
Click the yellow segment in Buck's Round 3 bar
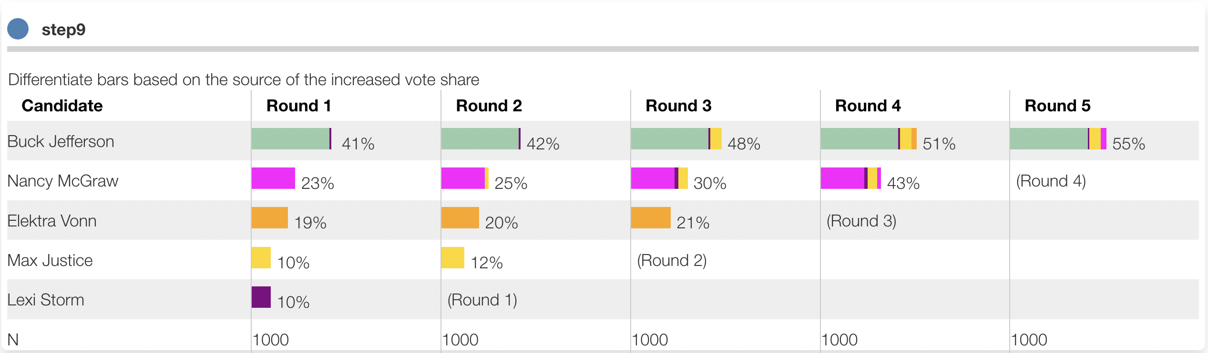(x=716, y=139)
